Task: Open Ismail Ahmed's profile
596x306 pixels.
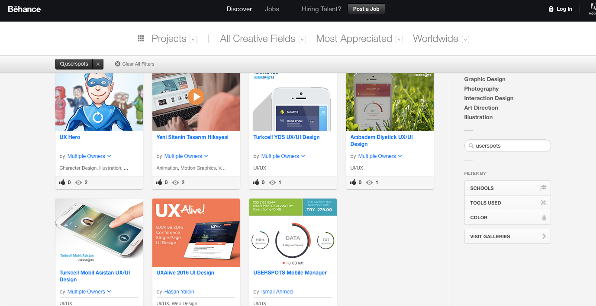Action: [277, 292]
